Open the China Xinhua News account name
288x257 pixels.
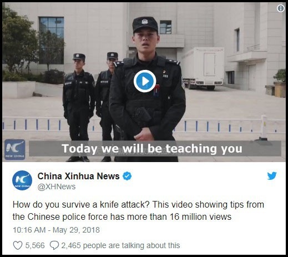point(79,176)
